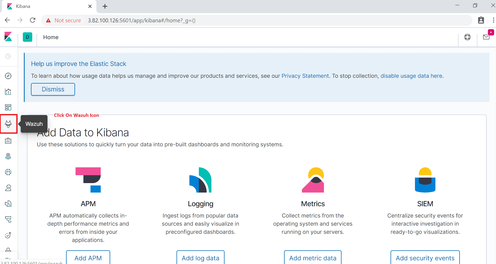Click Add log data button

coord(201,258)
